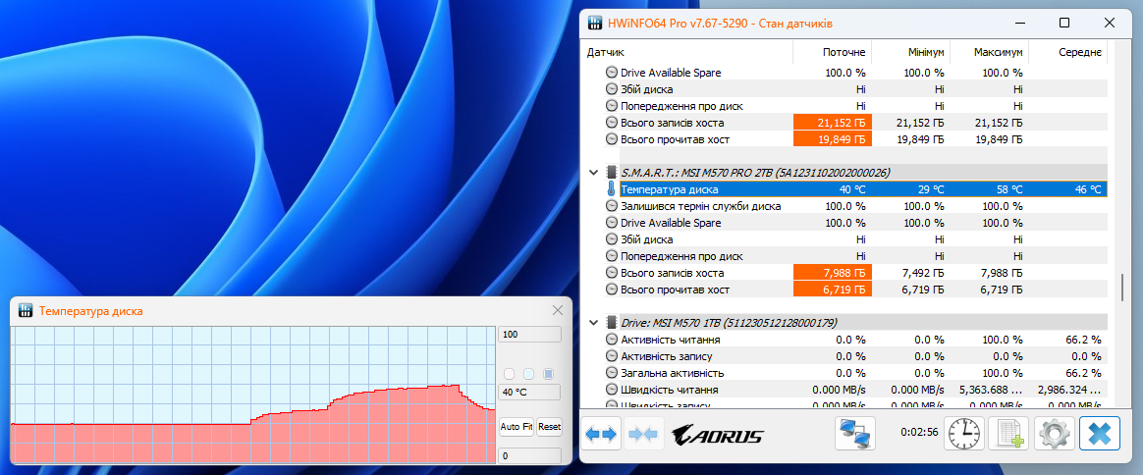Click the graph maximum field showing 100
1143x475 pixels.
[x=530, y=334]
